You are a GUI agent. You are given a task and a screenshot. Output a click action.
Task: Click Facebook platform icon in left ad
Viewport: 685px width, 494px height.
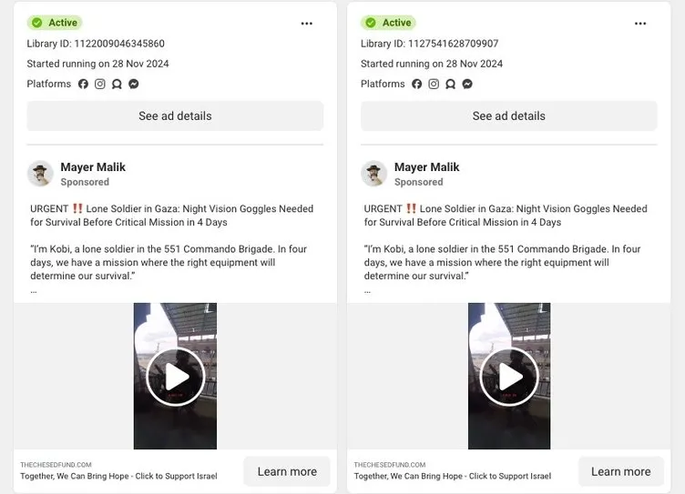pos(84,84)
